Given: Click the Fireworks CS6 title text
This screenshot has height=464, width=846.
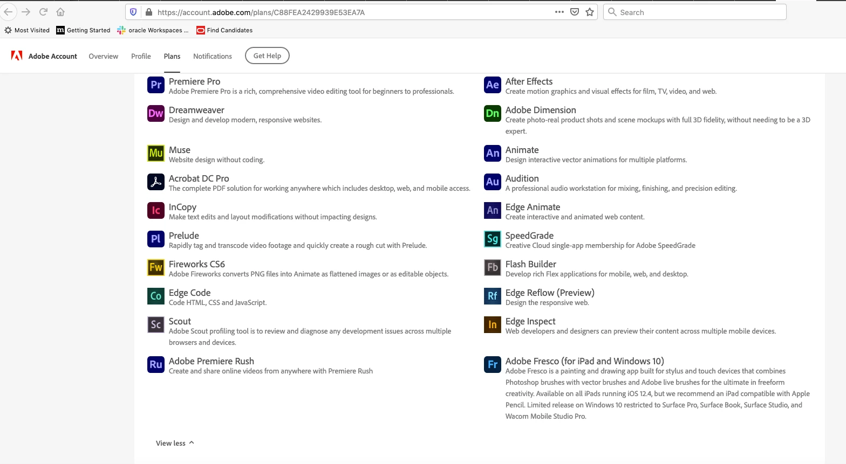Looking at the screenshot, I should click(197, 264).
